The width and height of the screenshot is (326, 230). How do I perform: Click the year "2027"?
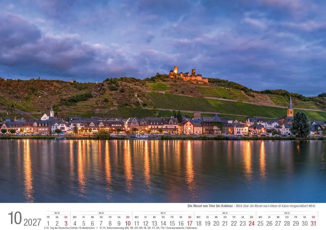click(x=32, y=222)
